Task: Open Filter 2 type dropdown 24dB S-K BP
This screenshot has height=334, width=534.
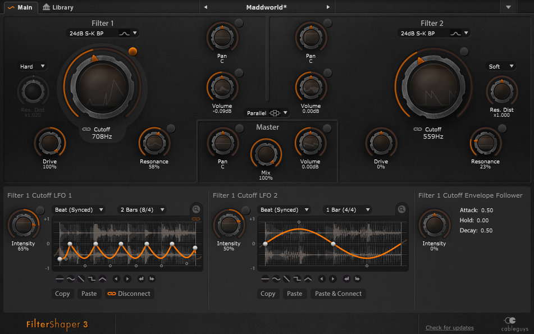Action: click(433, 33)
